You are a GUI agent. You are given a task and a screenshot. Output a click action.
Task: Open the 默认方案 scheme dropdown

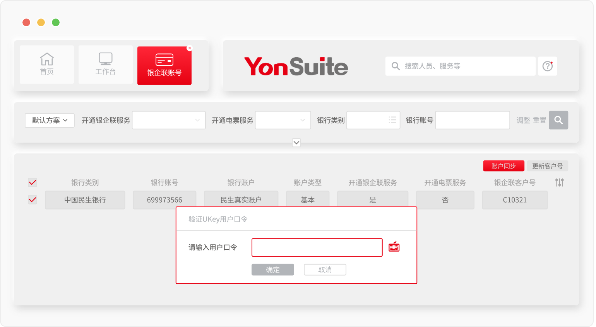tap(50, 120)
